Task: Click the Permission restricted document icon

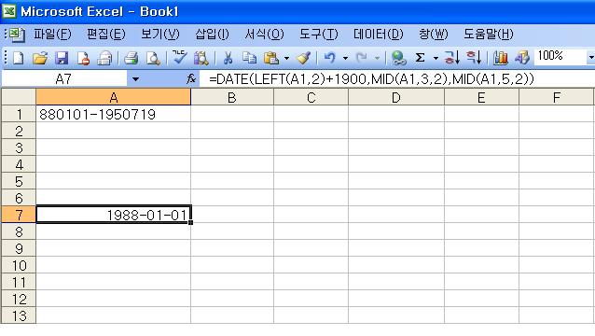Action: tap(83, 58)
